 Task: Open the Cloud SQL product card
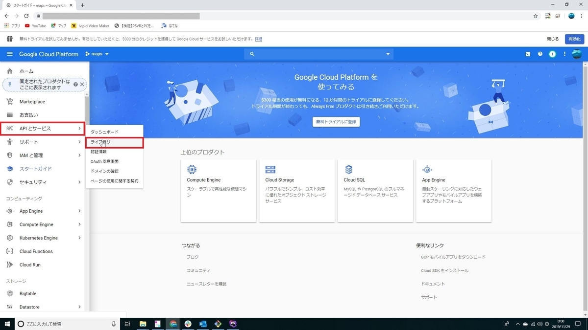click(x=375, y=191)
